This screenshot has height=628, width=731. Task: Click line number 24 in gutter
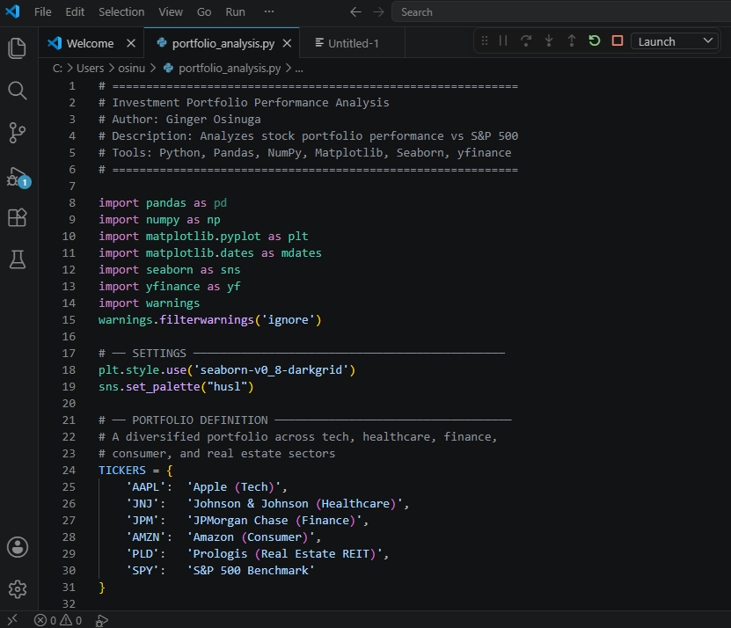click(69, 470)
